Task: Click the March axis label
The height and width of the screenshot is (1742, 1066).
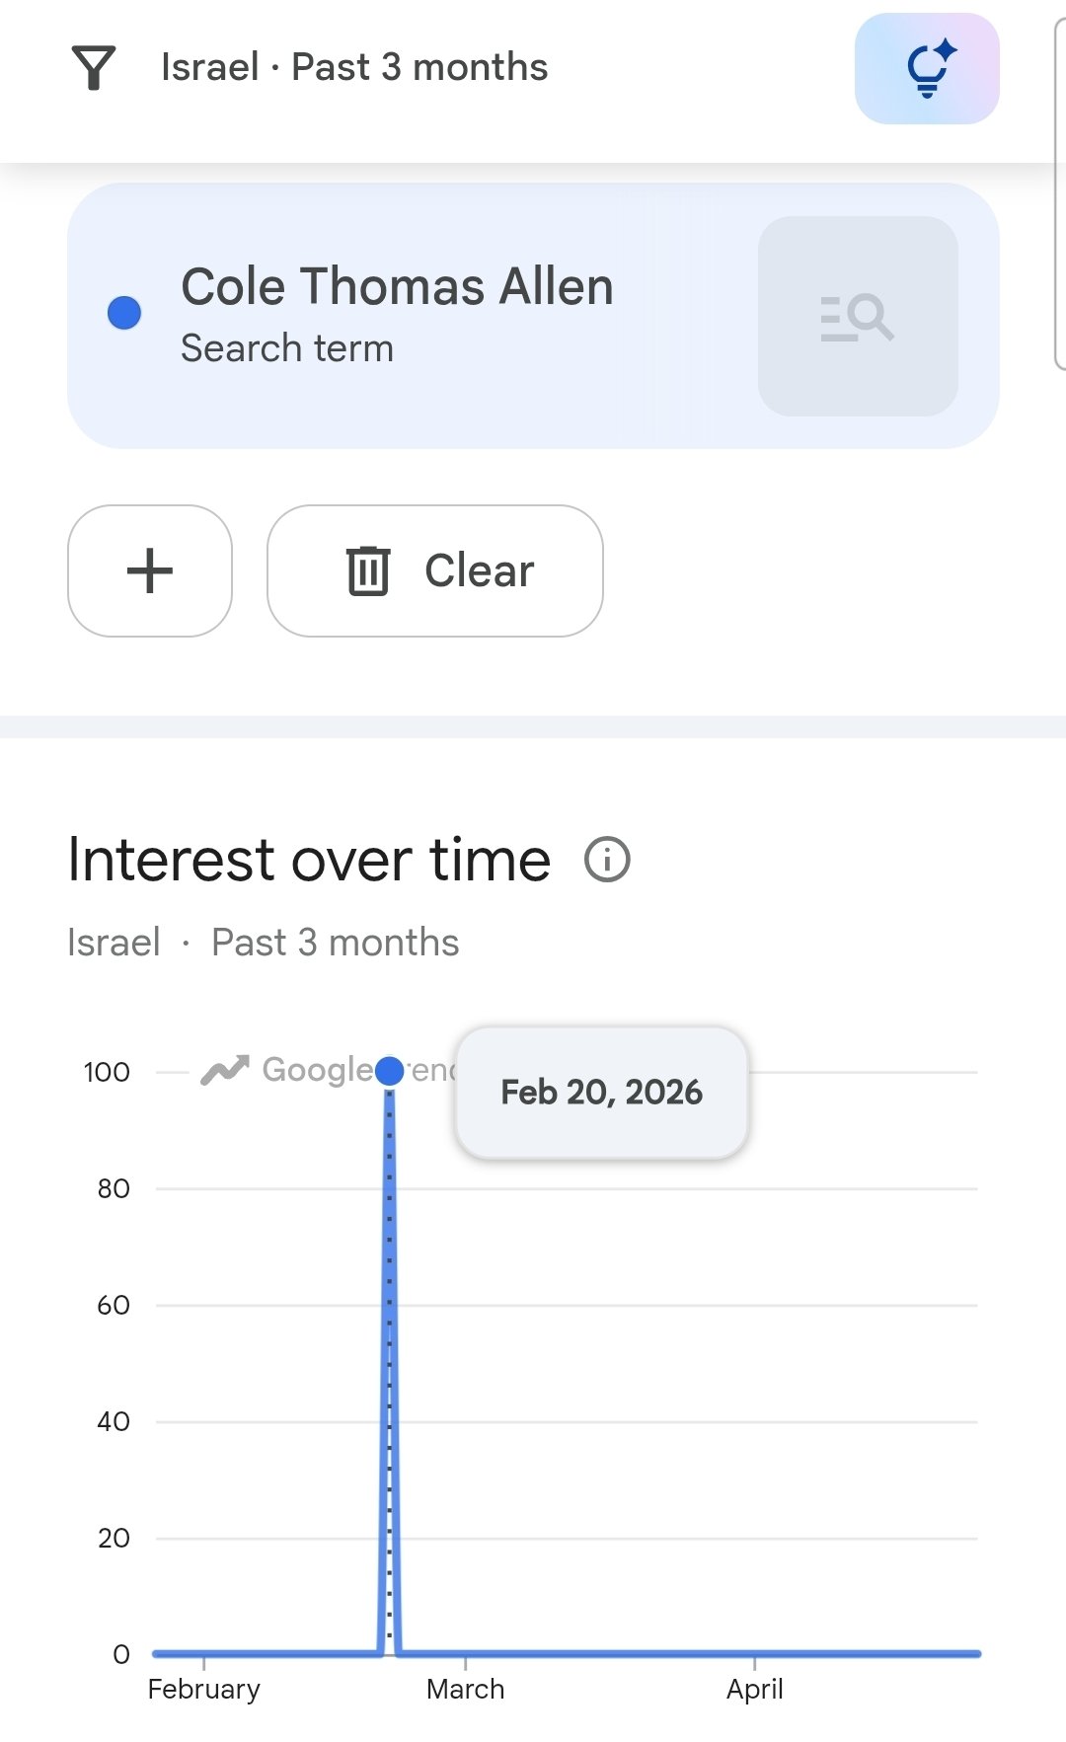Action: [465, 1690]
